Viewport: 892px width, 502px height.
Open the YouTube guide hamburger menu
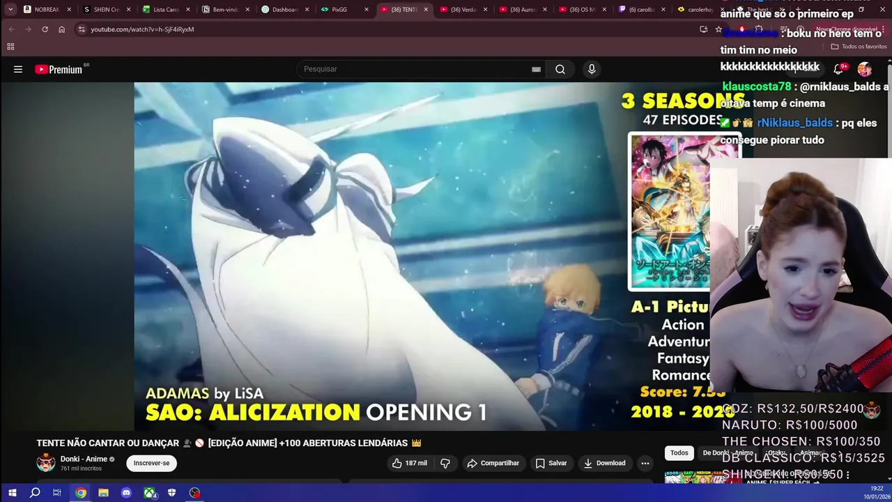[x=18, y=69]
